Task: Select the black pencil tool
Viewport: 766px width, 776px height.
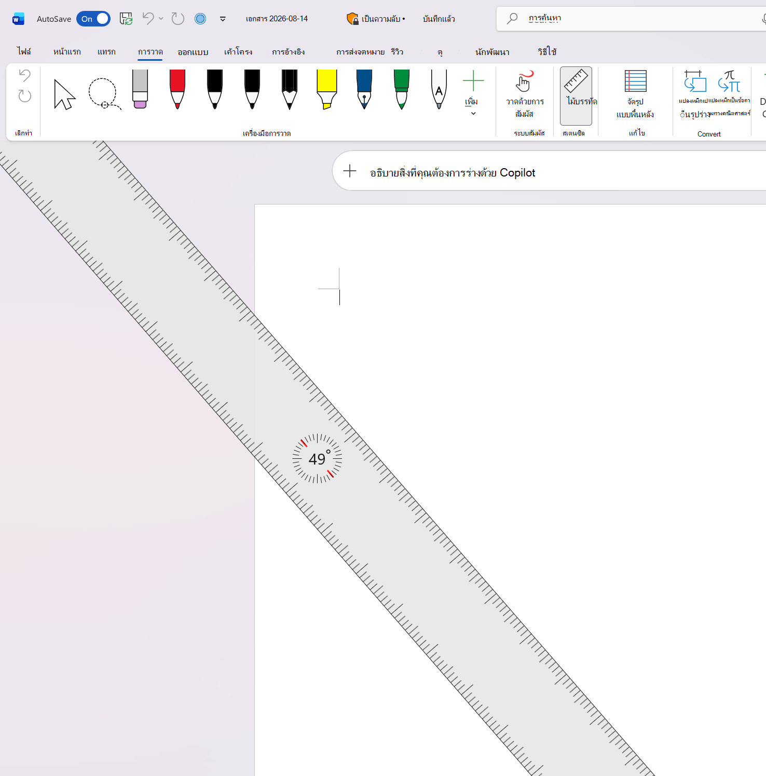Action: (290, 89)
